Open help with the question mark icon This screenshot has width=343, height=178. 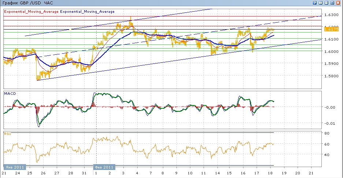pos(314,3)
